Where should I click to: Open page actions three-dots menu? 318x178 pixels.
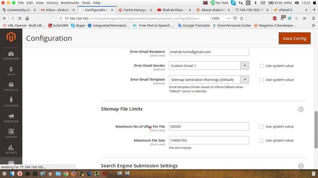229,18
